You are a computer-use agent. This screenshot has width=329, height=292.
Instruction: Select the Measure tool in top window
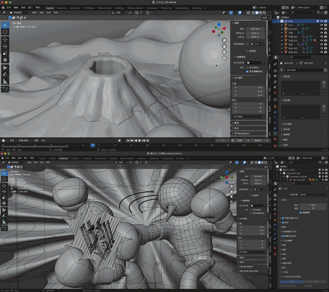pos(5,81)
